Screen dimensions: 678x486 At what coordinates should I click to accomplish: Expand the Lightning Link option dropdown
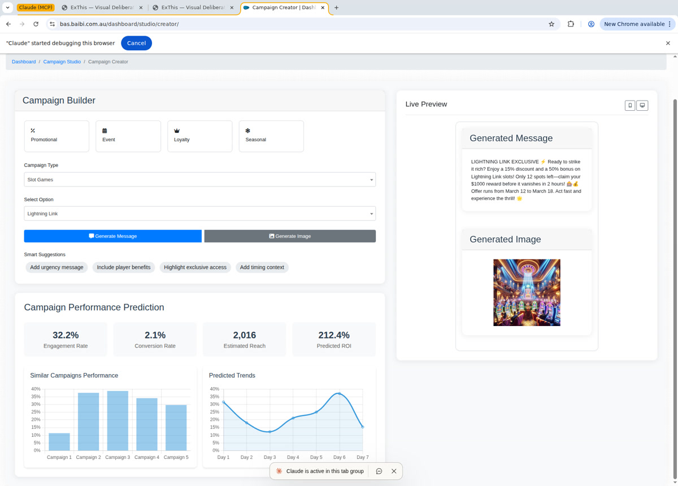point(199,213)
